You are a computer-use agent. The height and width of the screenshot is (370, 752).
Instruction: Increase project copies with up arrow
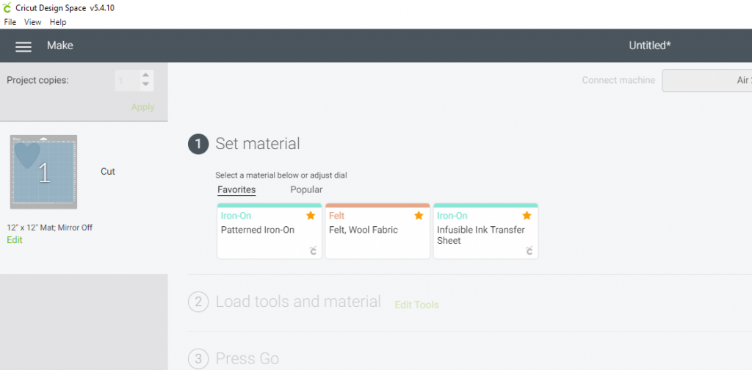pos(146,75)
